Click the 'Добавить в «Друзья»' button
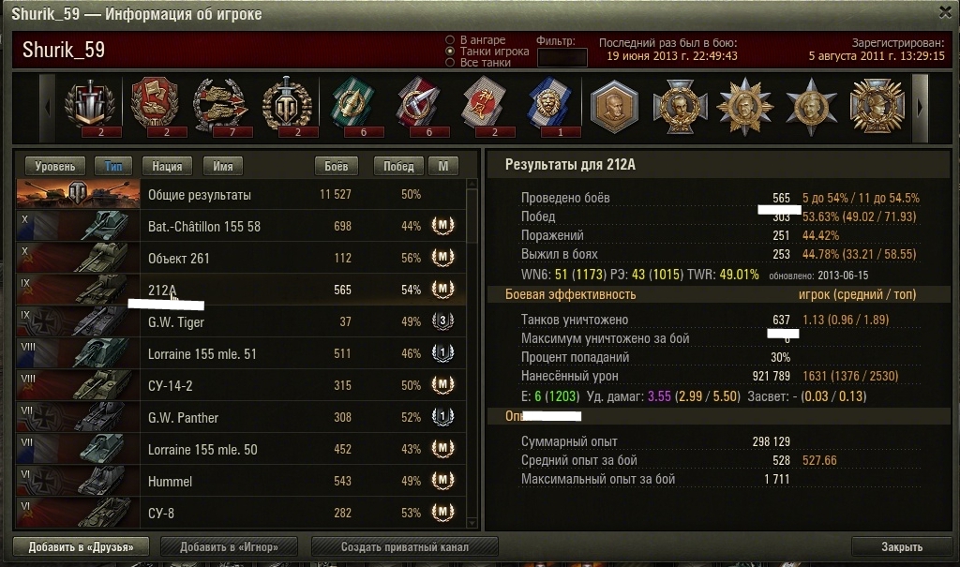The width and height of the screenshot is (960, 567). click(81, 546)
